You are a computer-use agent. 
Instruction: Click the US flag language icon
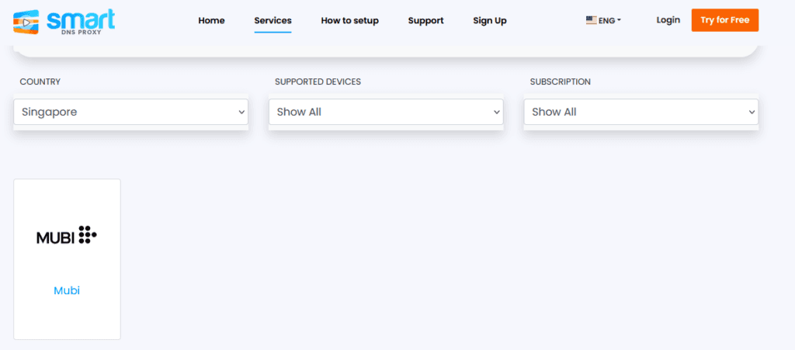click(x=591, y=20)
